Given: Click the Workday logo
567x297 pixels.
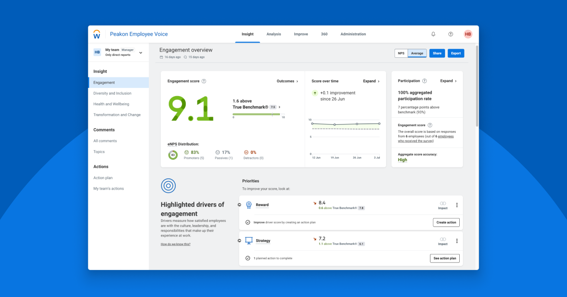Looking at the screenshot, I should (x=97, y=34).
